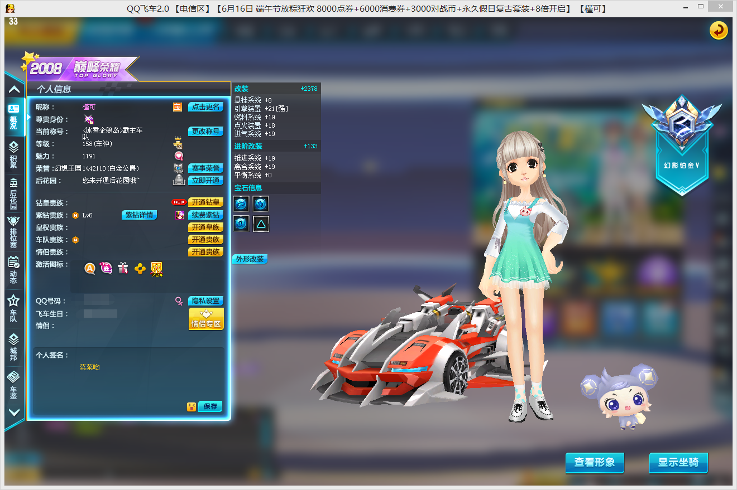The height and width of the screenshot is (490, 737).
Task: Click the purple noble identity badge icon
Action: click(89, 119)
